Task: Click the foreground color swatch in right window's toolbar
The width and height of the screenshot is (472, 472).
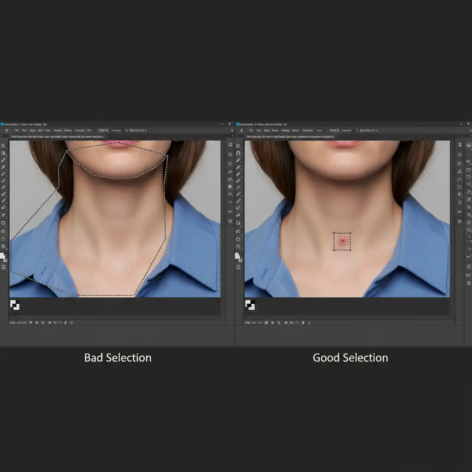Action: [x=237, y=255]
